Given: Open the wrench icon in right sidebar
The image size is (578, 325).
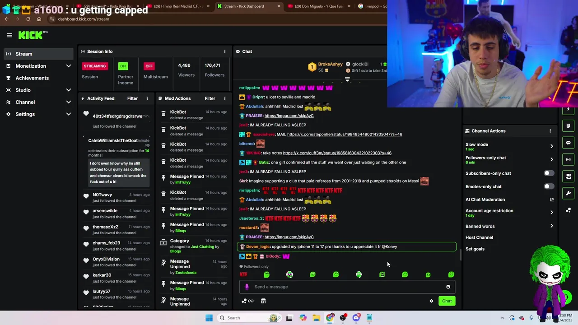Looking at the screenshot, I should tap(568, 193).
